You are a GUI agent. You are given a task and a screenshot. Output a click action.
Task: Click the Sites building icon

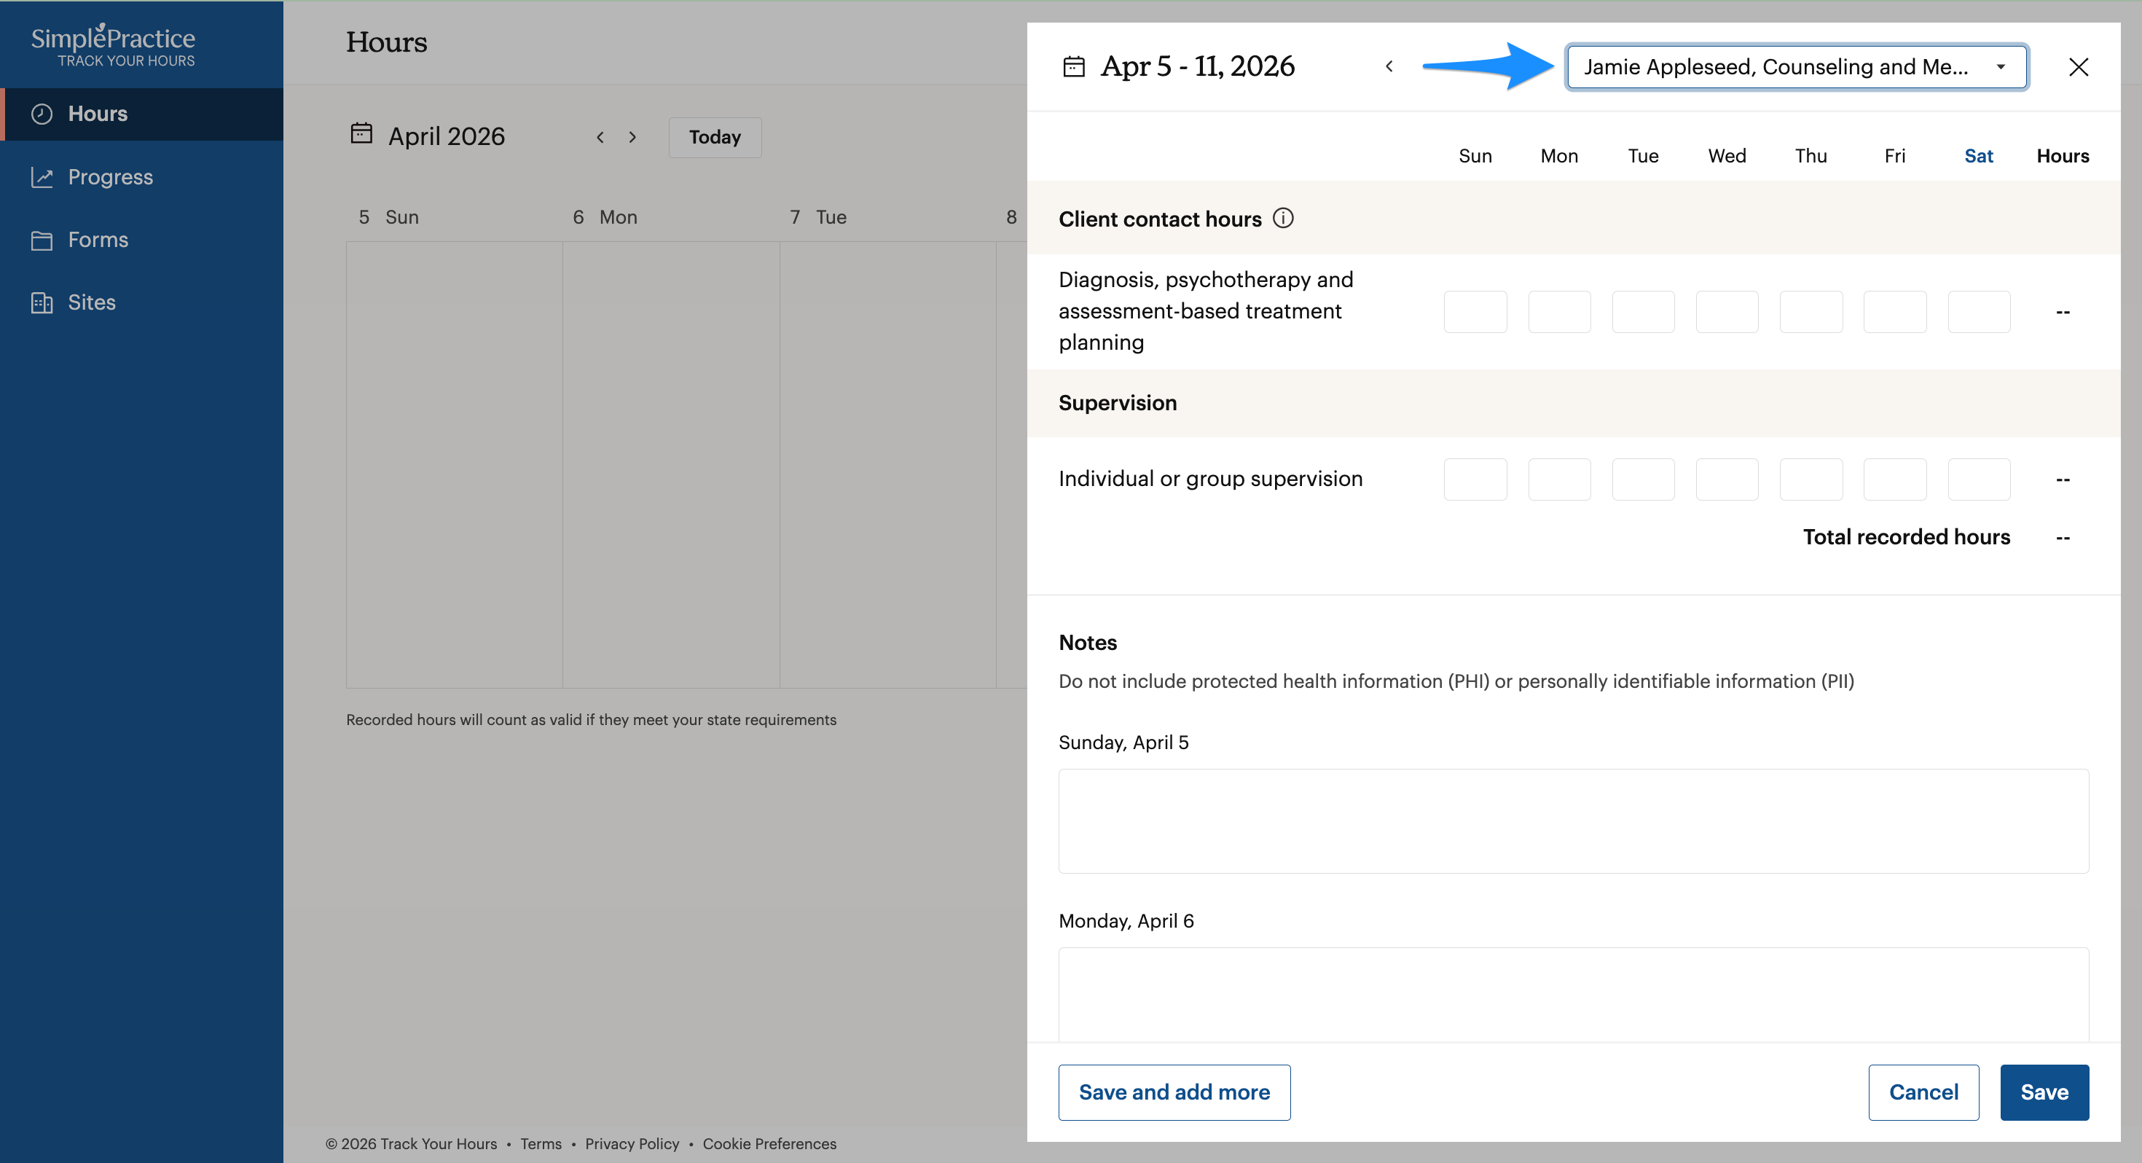click(x=42, y=303)
